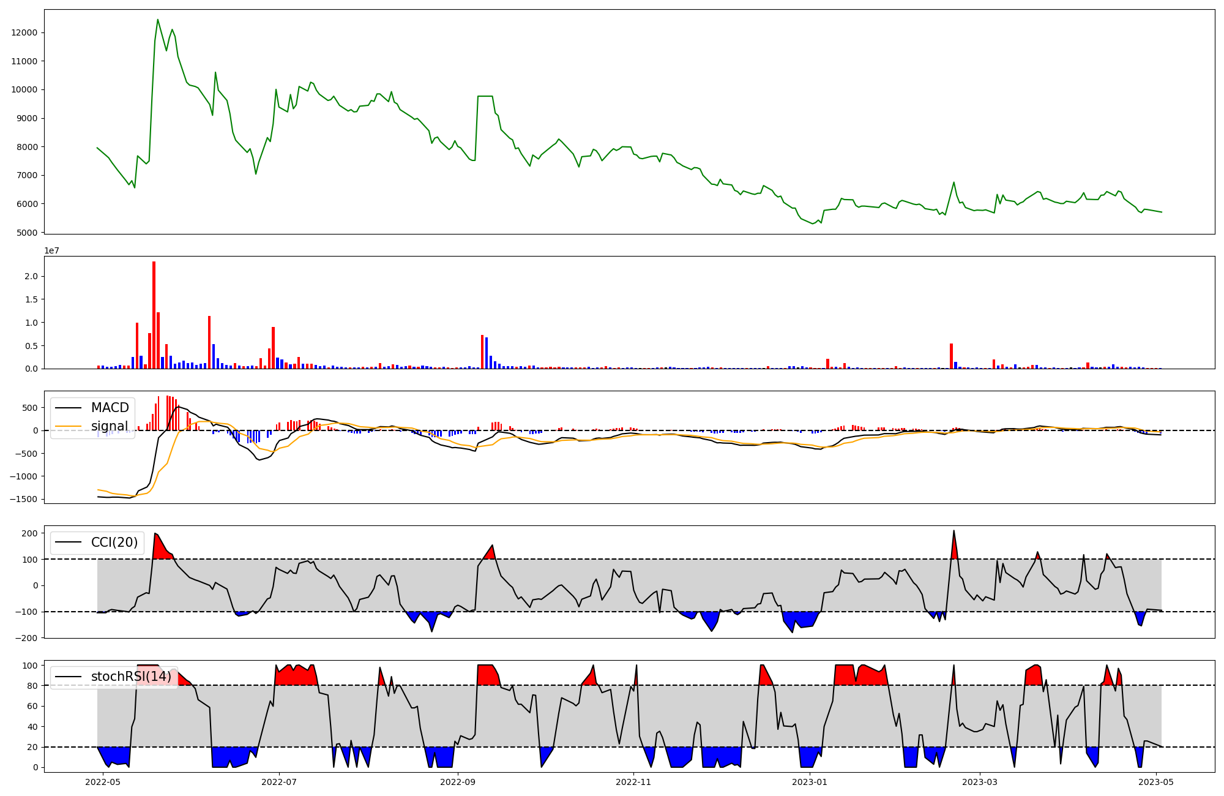Screen dimensions: 1224x796
Task: Click the 2023-05 x-axis date label
Action: 1156,782
